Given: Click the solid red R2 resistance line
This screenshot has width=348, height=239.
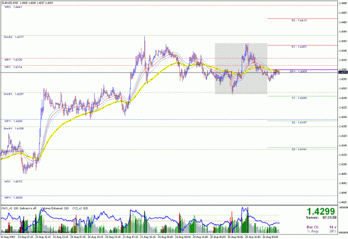Looking at the screenshot, I should (x=302, y=18).
